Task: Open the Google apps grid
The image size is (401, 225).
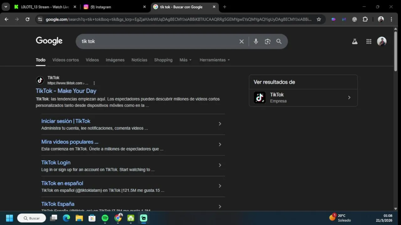Action: [369, 42]
